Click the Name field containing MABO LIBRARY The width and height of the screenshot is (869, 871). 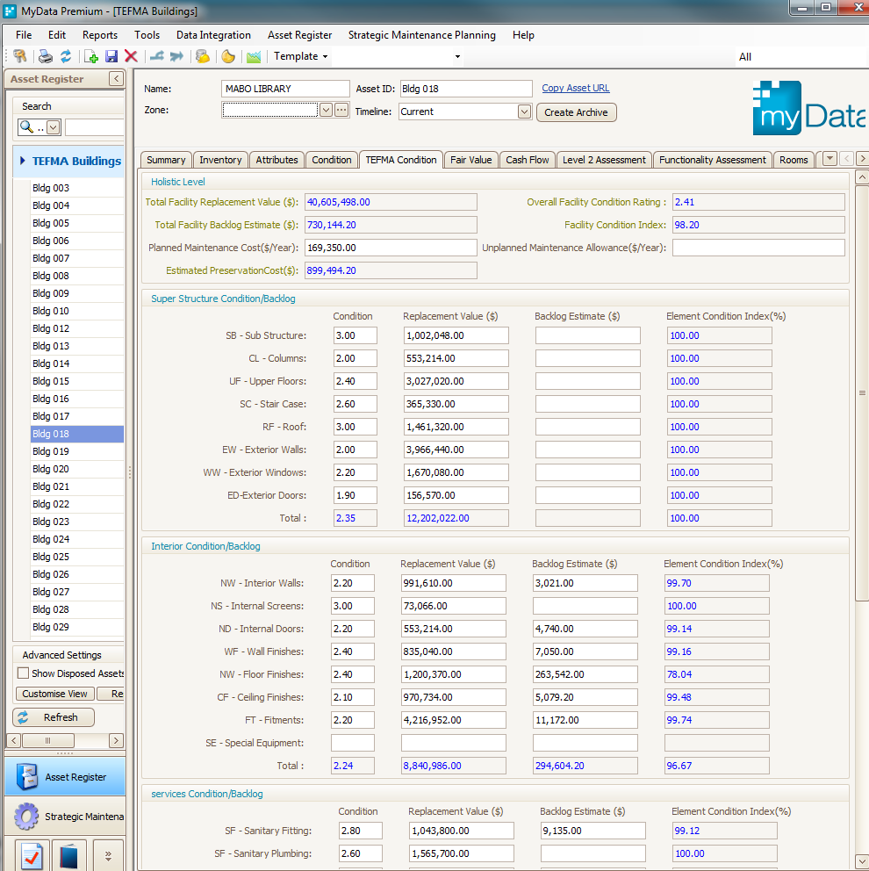click(285, 89)
